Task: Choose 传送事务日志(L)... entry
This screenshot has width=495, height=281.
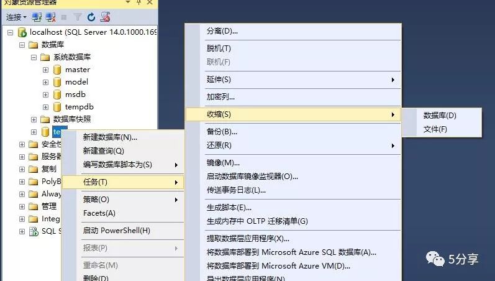Action: click(293, 190)
